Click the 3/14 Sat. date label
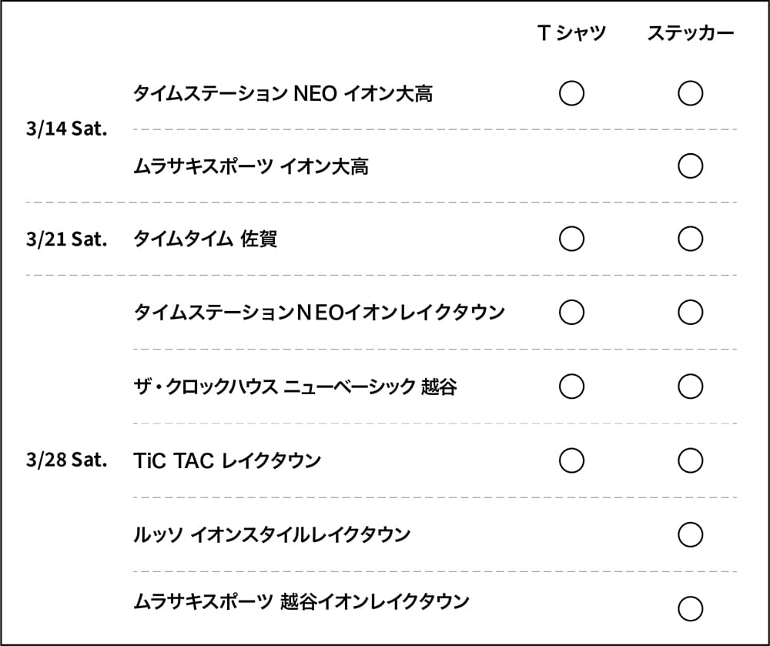 coord(66,129)
